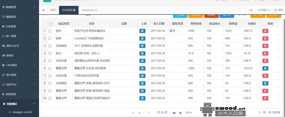Viewport: 285px width, 117px height.
Task: Check the box for row 6 魔兽世界 麻将套装
Action: (x=50, y=68)
